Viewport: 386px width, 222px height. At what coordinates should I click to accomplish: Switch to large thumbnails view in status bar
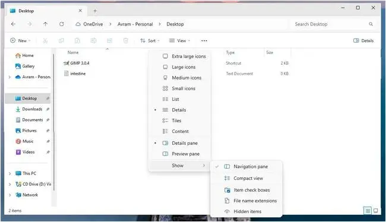[x=376, y=211]
